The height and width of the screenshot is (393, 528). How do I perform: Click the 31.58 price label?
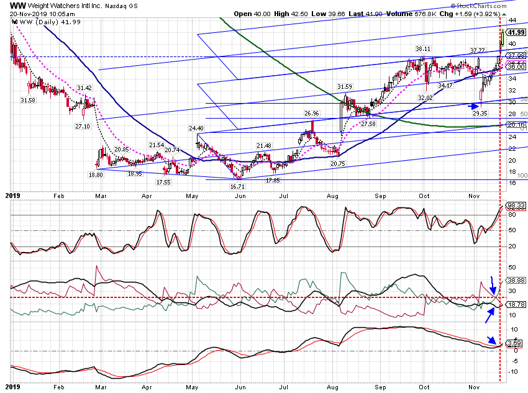pyautogui.click(x=27, y=101)
